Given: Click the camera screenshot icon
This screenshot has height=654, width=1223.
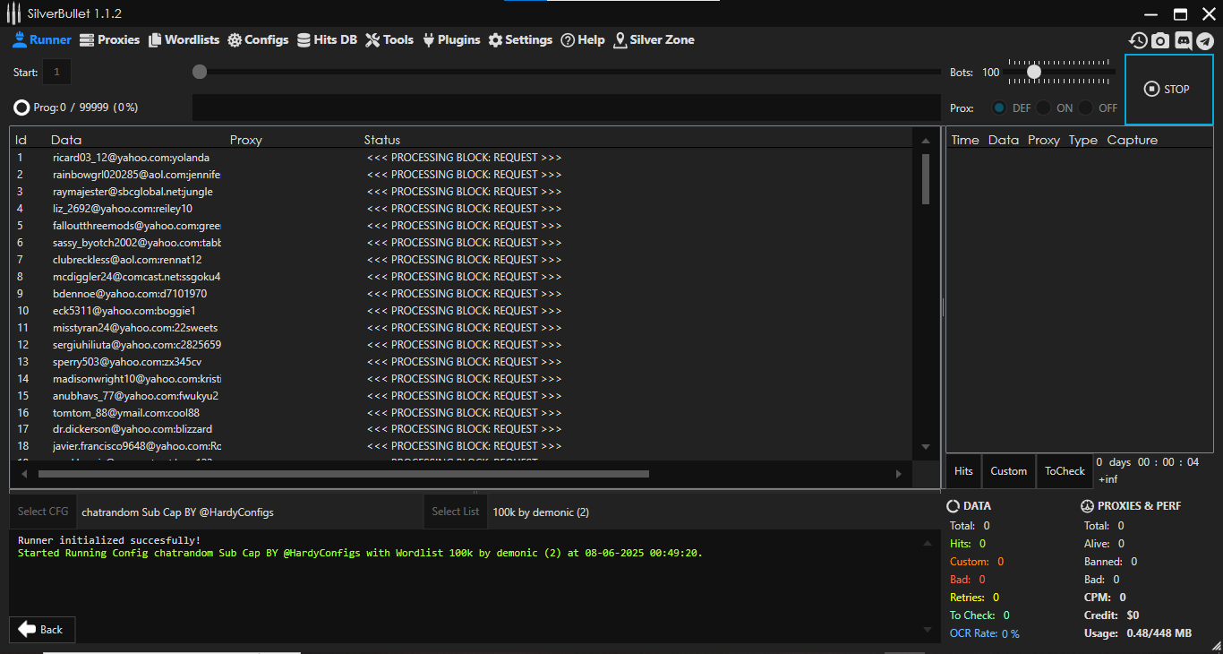Looking at the screenshot, I should (1160, 40).
